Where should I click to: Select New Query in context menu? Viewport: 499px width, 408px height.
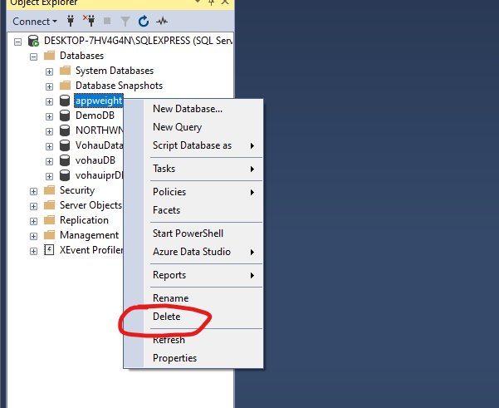click(x=177, y=127)
